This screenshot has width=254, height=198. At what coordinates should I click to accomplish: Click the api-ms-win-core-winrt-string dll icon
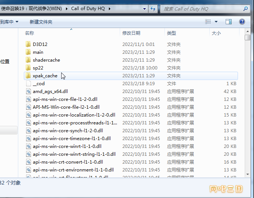tap(28, 154)
